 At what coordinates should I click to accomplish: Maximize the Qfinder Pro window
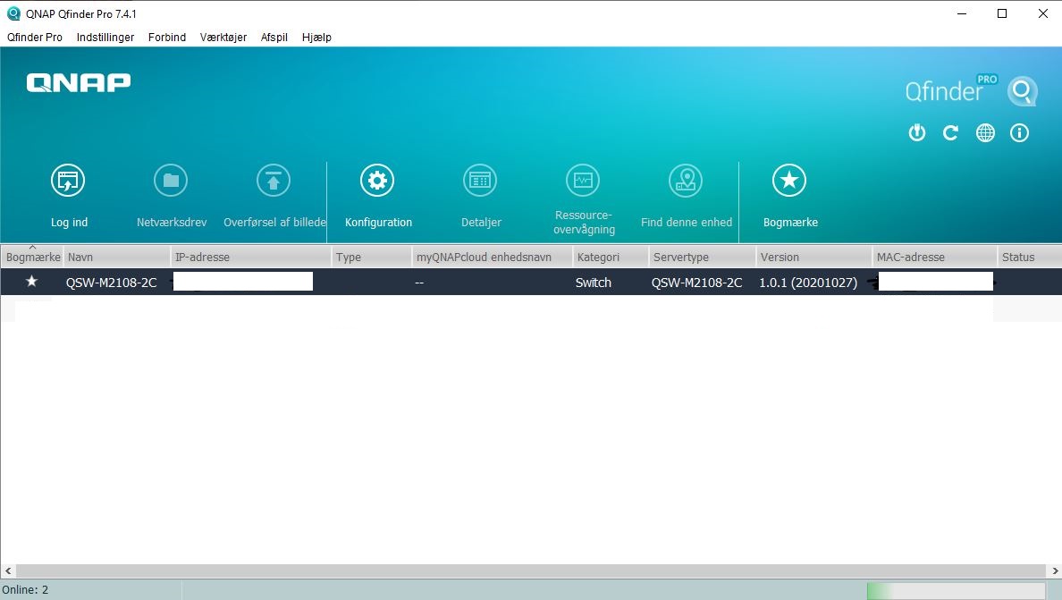pyautogui.click(x=1002, y=13)
